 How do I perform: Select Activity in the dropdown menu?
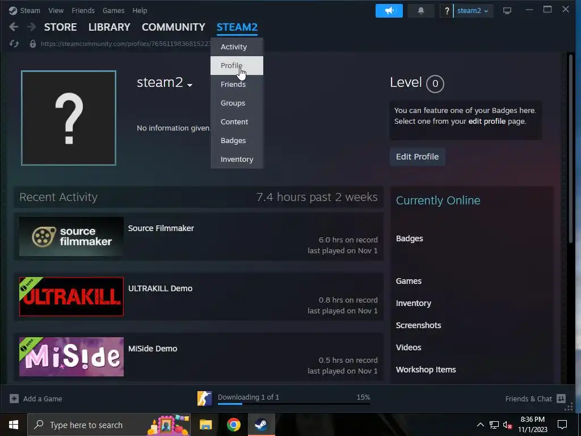[x=237, y=47]
